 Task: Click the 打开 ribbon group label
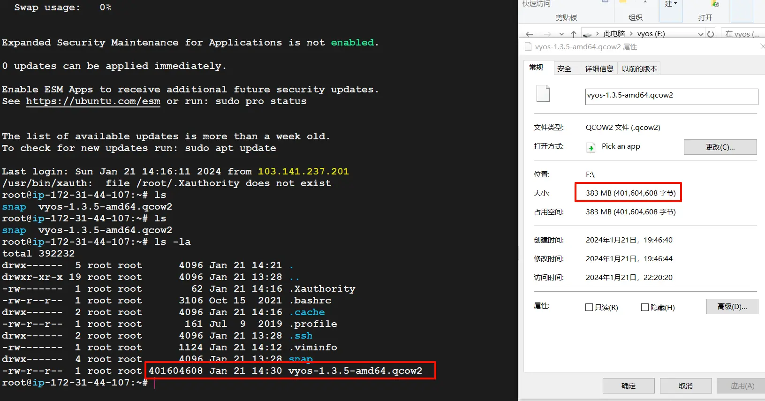coord(705,17)
